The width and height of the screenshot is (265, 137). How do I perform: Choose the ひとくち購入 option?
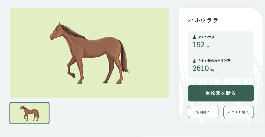point(238,112)
